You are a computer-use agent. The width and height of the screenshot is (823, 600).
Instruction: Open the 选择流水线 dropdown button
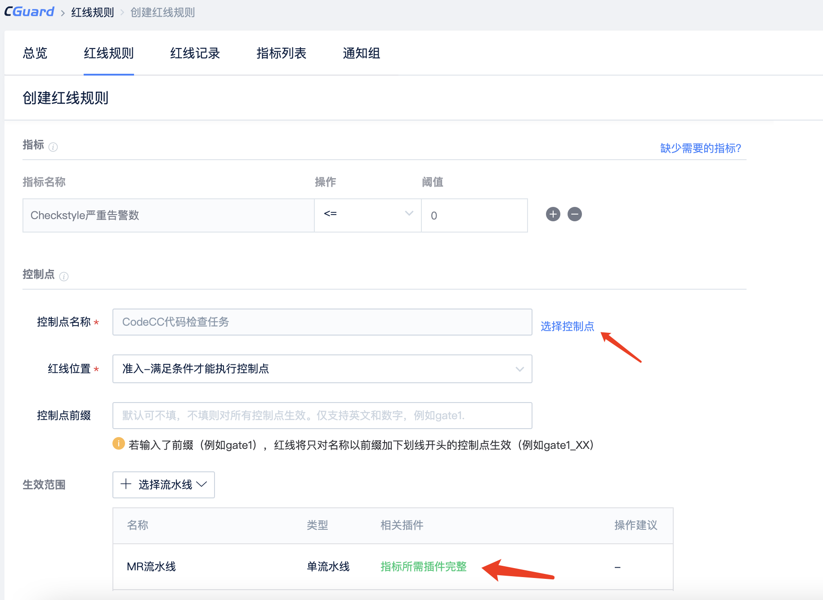[x=164, y=484]
